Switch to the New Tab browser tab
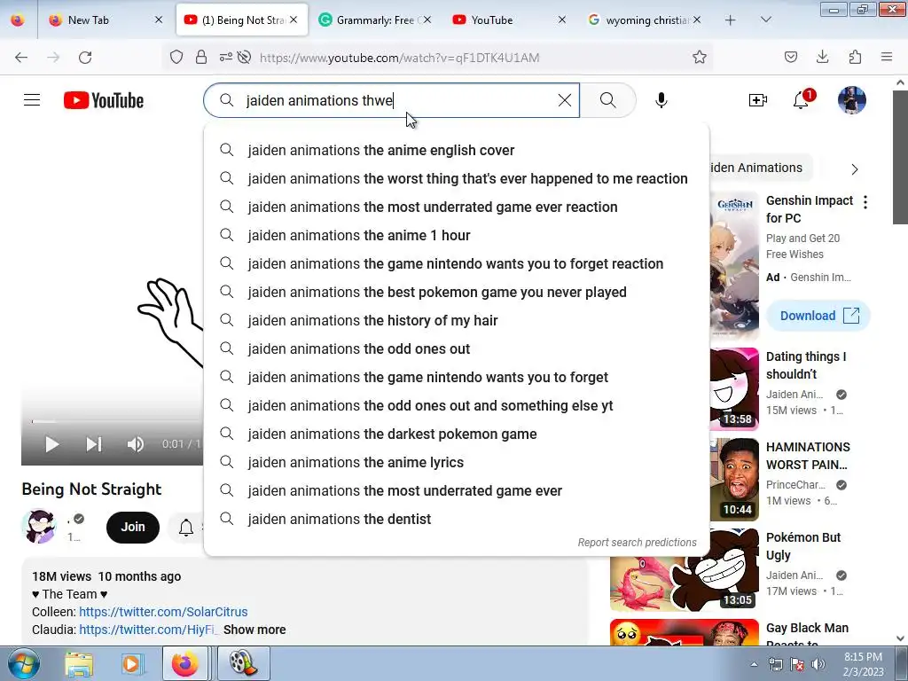This screenshot has width=908, height=681. (107, 20)
